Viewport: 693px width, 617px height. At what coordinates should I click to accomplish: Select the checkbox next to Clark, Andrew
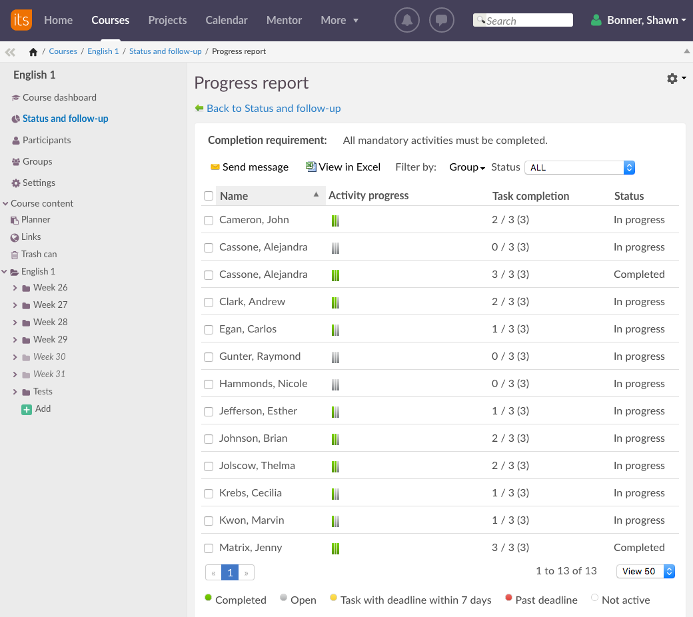[x=209, y=303]
